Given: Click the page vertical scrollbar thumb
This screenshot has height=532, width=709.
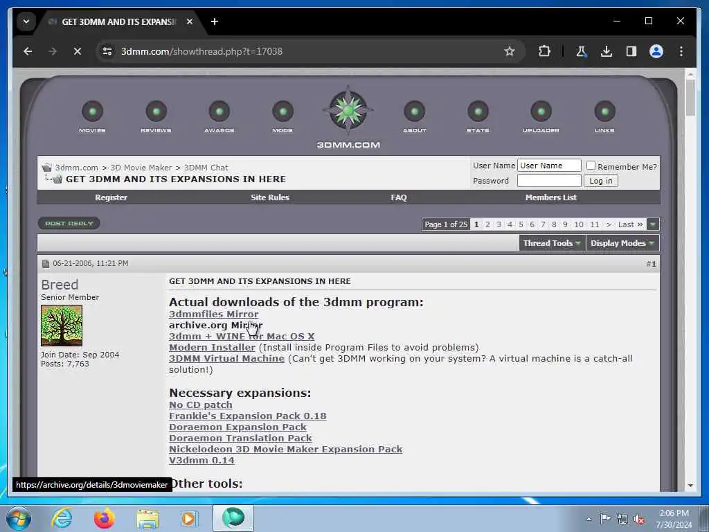Looking at the screenshot, I should pyautogui.click(x=690, y=97).
